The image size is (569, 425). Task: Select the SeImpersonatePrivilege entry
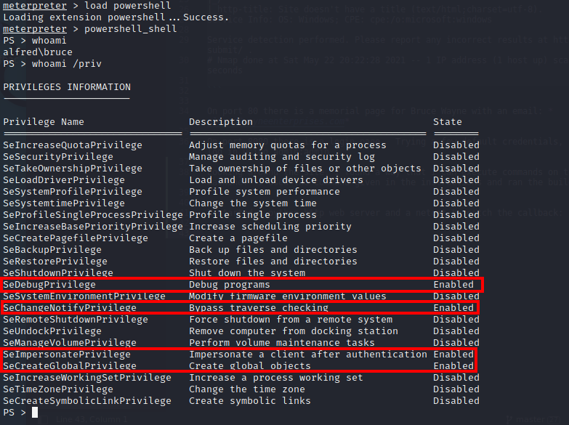pos(67,355)
